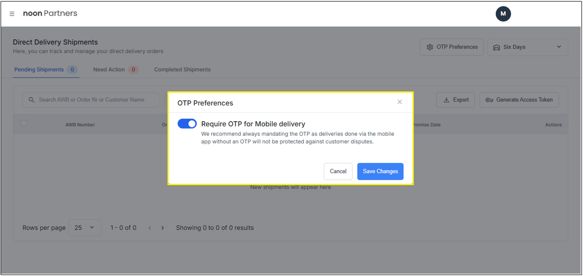Open the M user profile avatar

(x=503, y=14)
